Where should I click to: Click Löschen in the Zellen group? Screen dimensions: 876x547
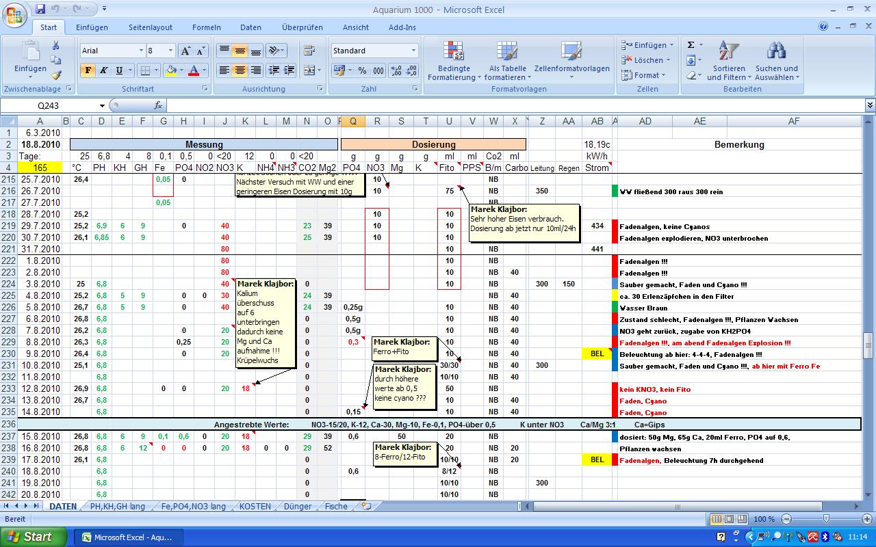[647, 60]
